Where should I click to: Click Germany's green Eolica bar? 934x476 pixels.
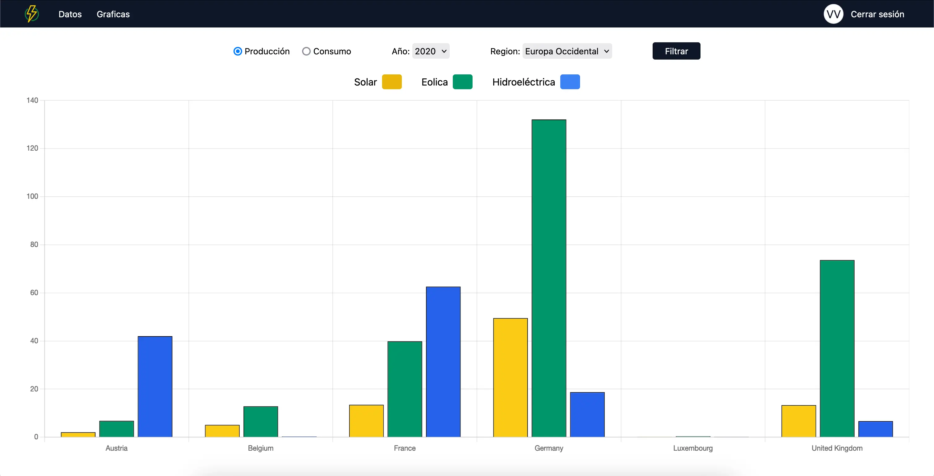coord(549,278)
